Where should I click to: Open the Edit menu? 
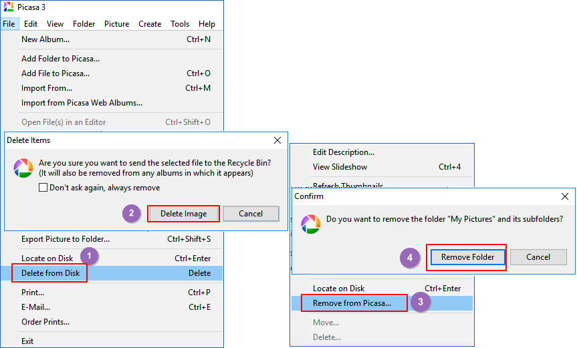point(31,24)
